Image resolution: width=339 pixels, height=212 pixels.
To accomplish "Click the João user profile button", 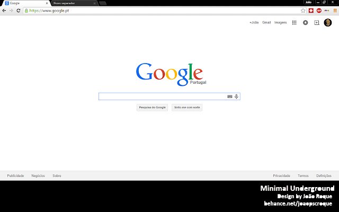I will [x=308, y=2].
